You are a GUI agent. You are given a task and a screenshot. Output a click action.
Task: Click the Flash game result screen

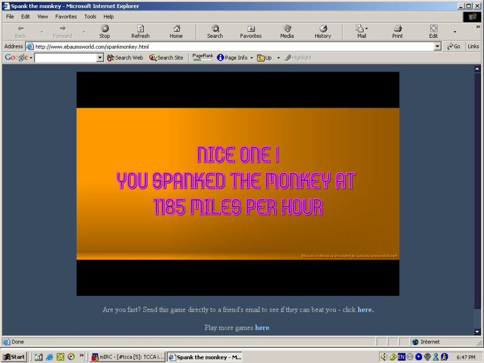coord(237,184)
